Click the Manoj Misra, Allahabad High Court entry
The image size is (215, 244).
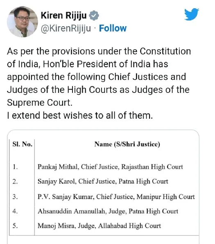point(99,226)
